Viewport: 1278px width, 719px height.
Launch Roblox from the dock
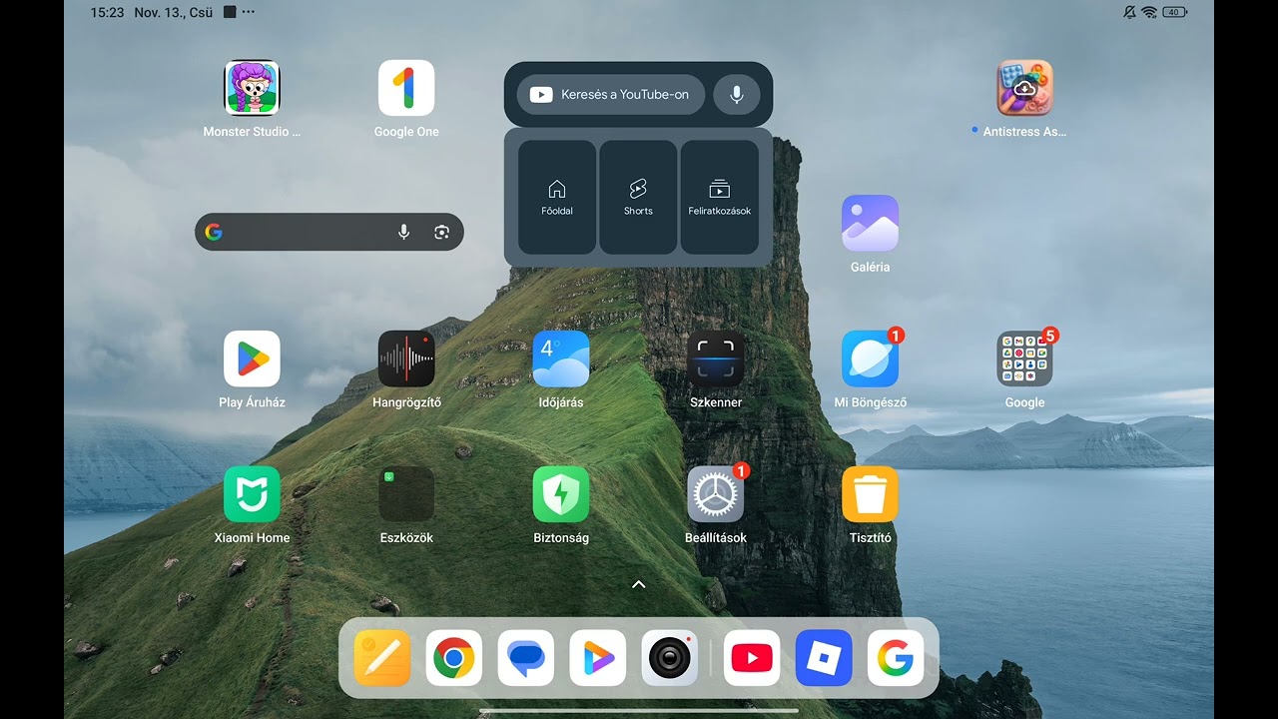[824, 658]
